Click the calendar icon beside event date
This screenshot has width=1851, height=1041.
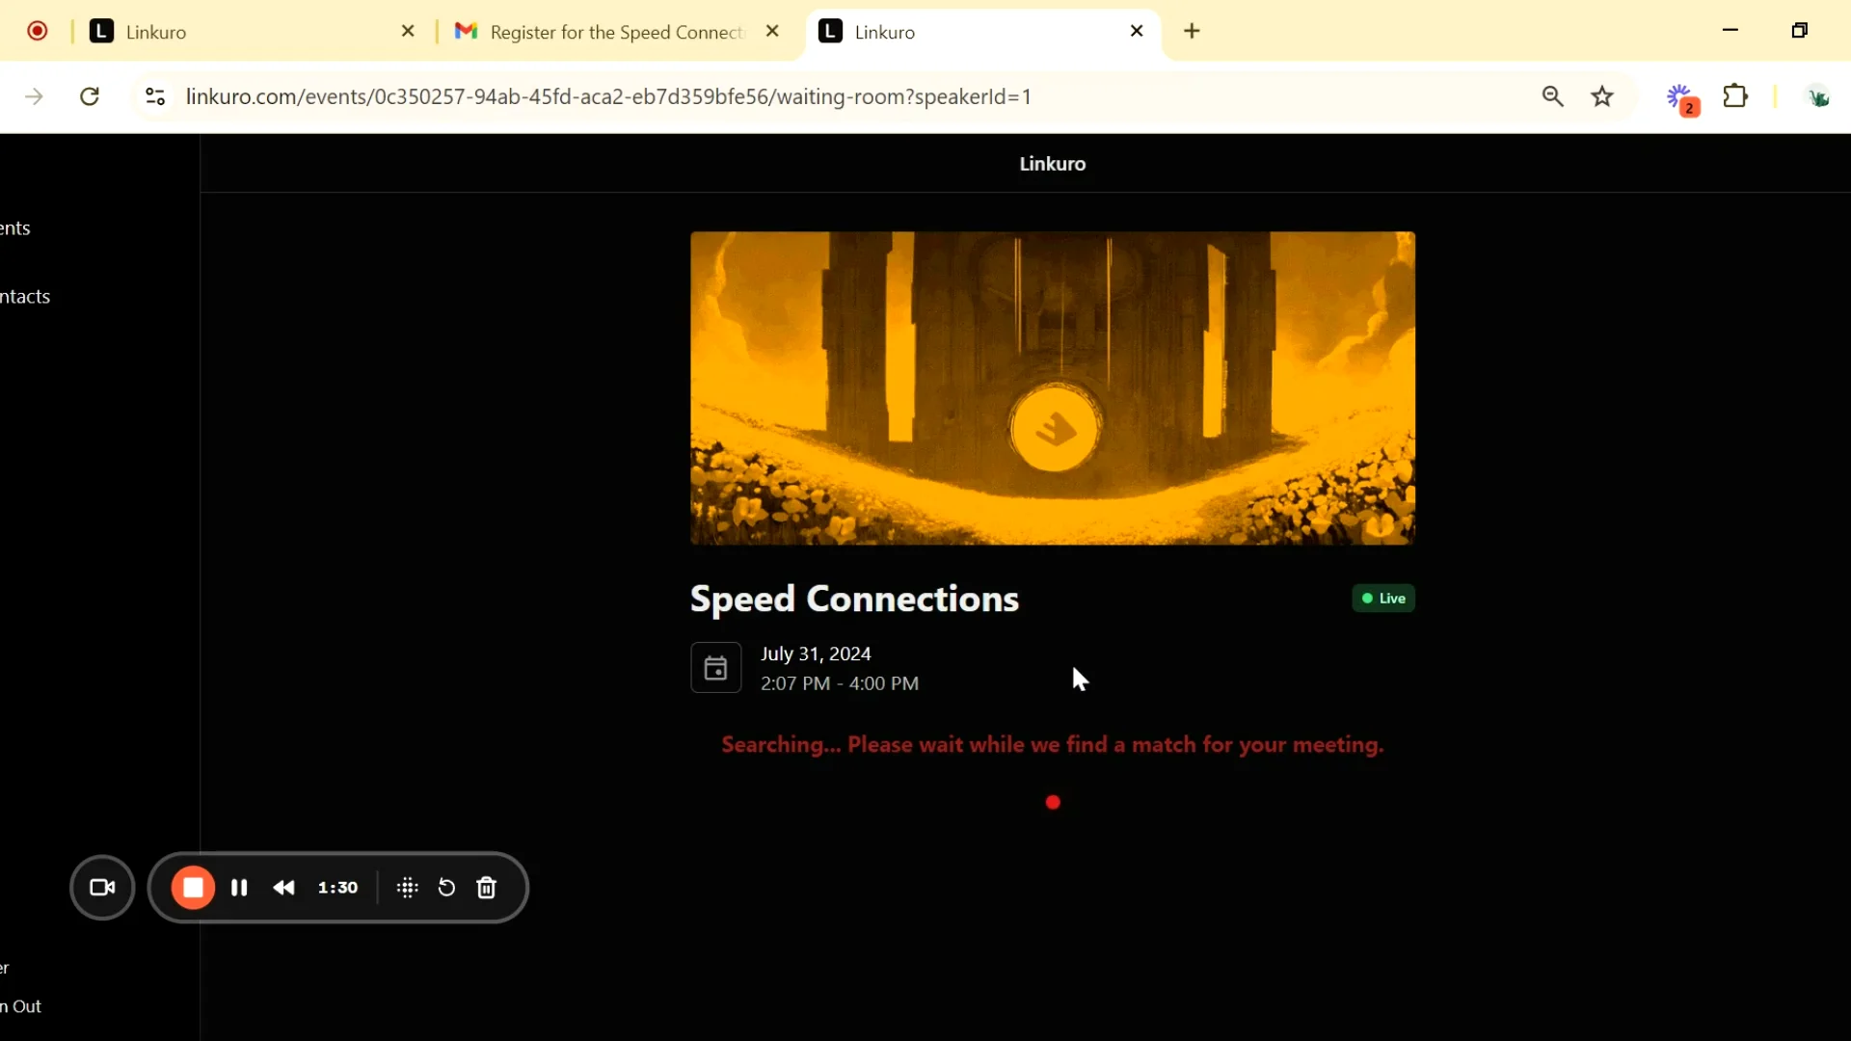tap(715, 668)
